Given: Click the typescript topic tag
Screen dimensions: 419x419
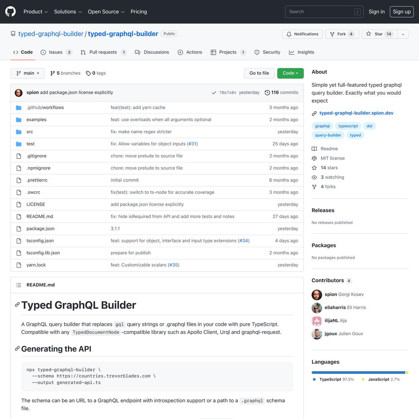Looking at the screenshot, I should [x=348, y=126].
